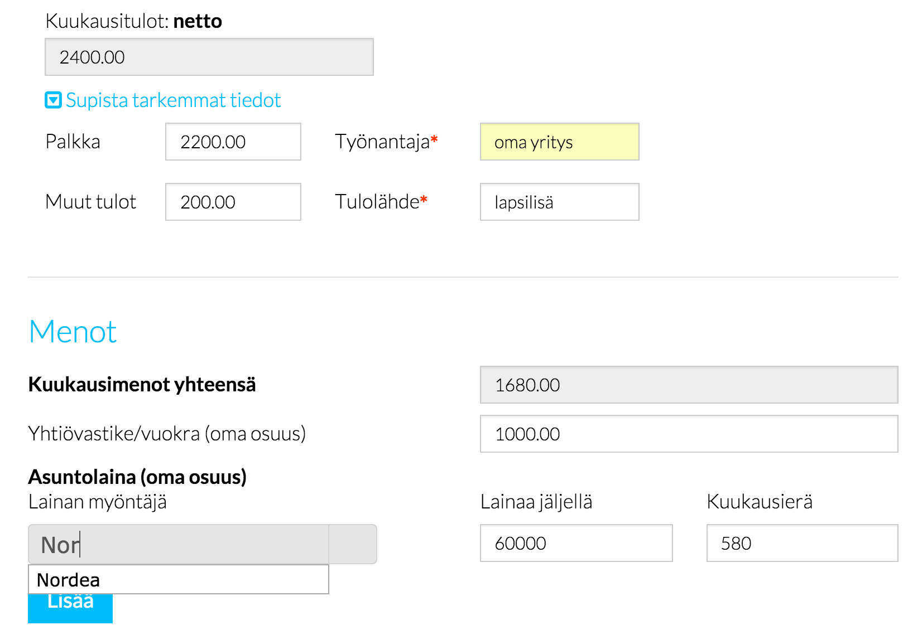
Task: Click the Kuukausimenot yhteensä label
Action: point(142,385)
